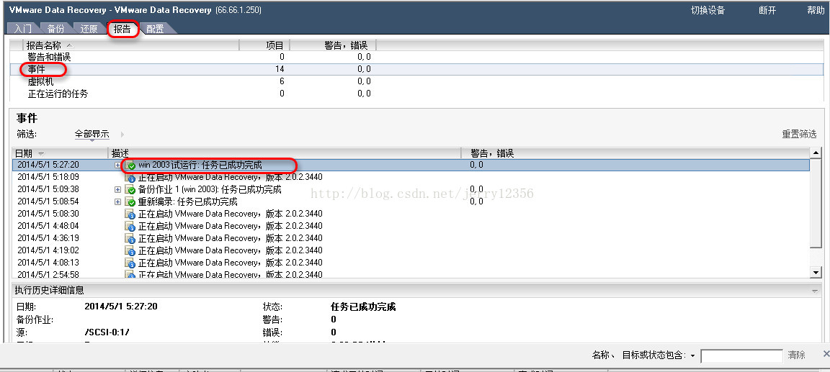Screen dimensions: 830x372
Task: Select the 警告和错误 report row
Action: [417, 57]
